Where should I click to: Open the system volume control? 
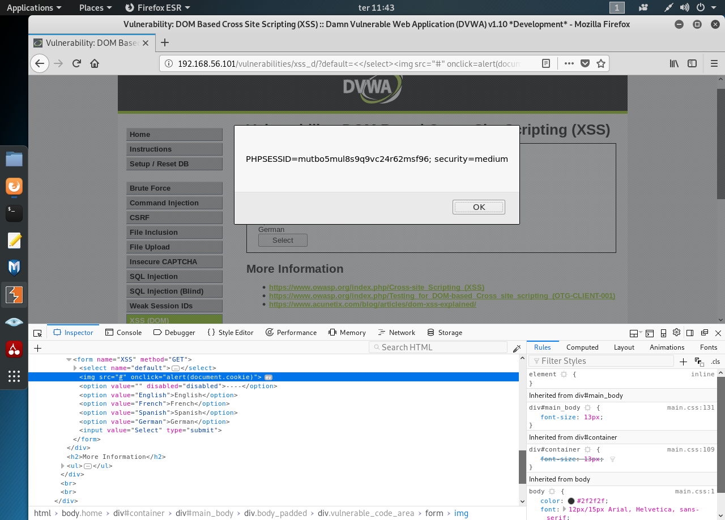point(685,7)
